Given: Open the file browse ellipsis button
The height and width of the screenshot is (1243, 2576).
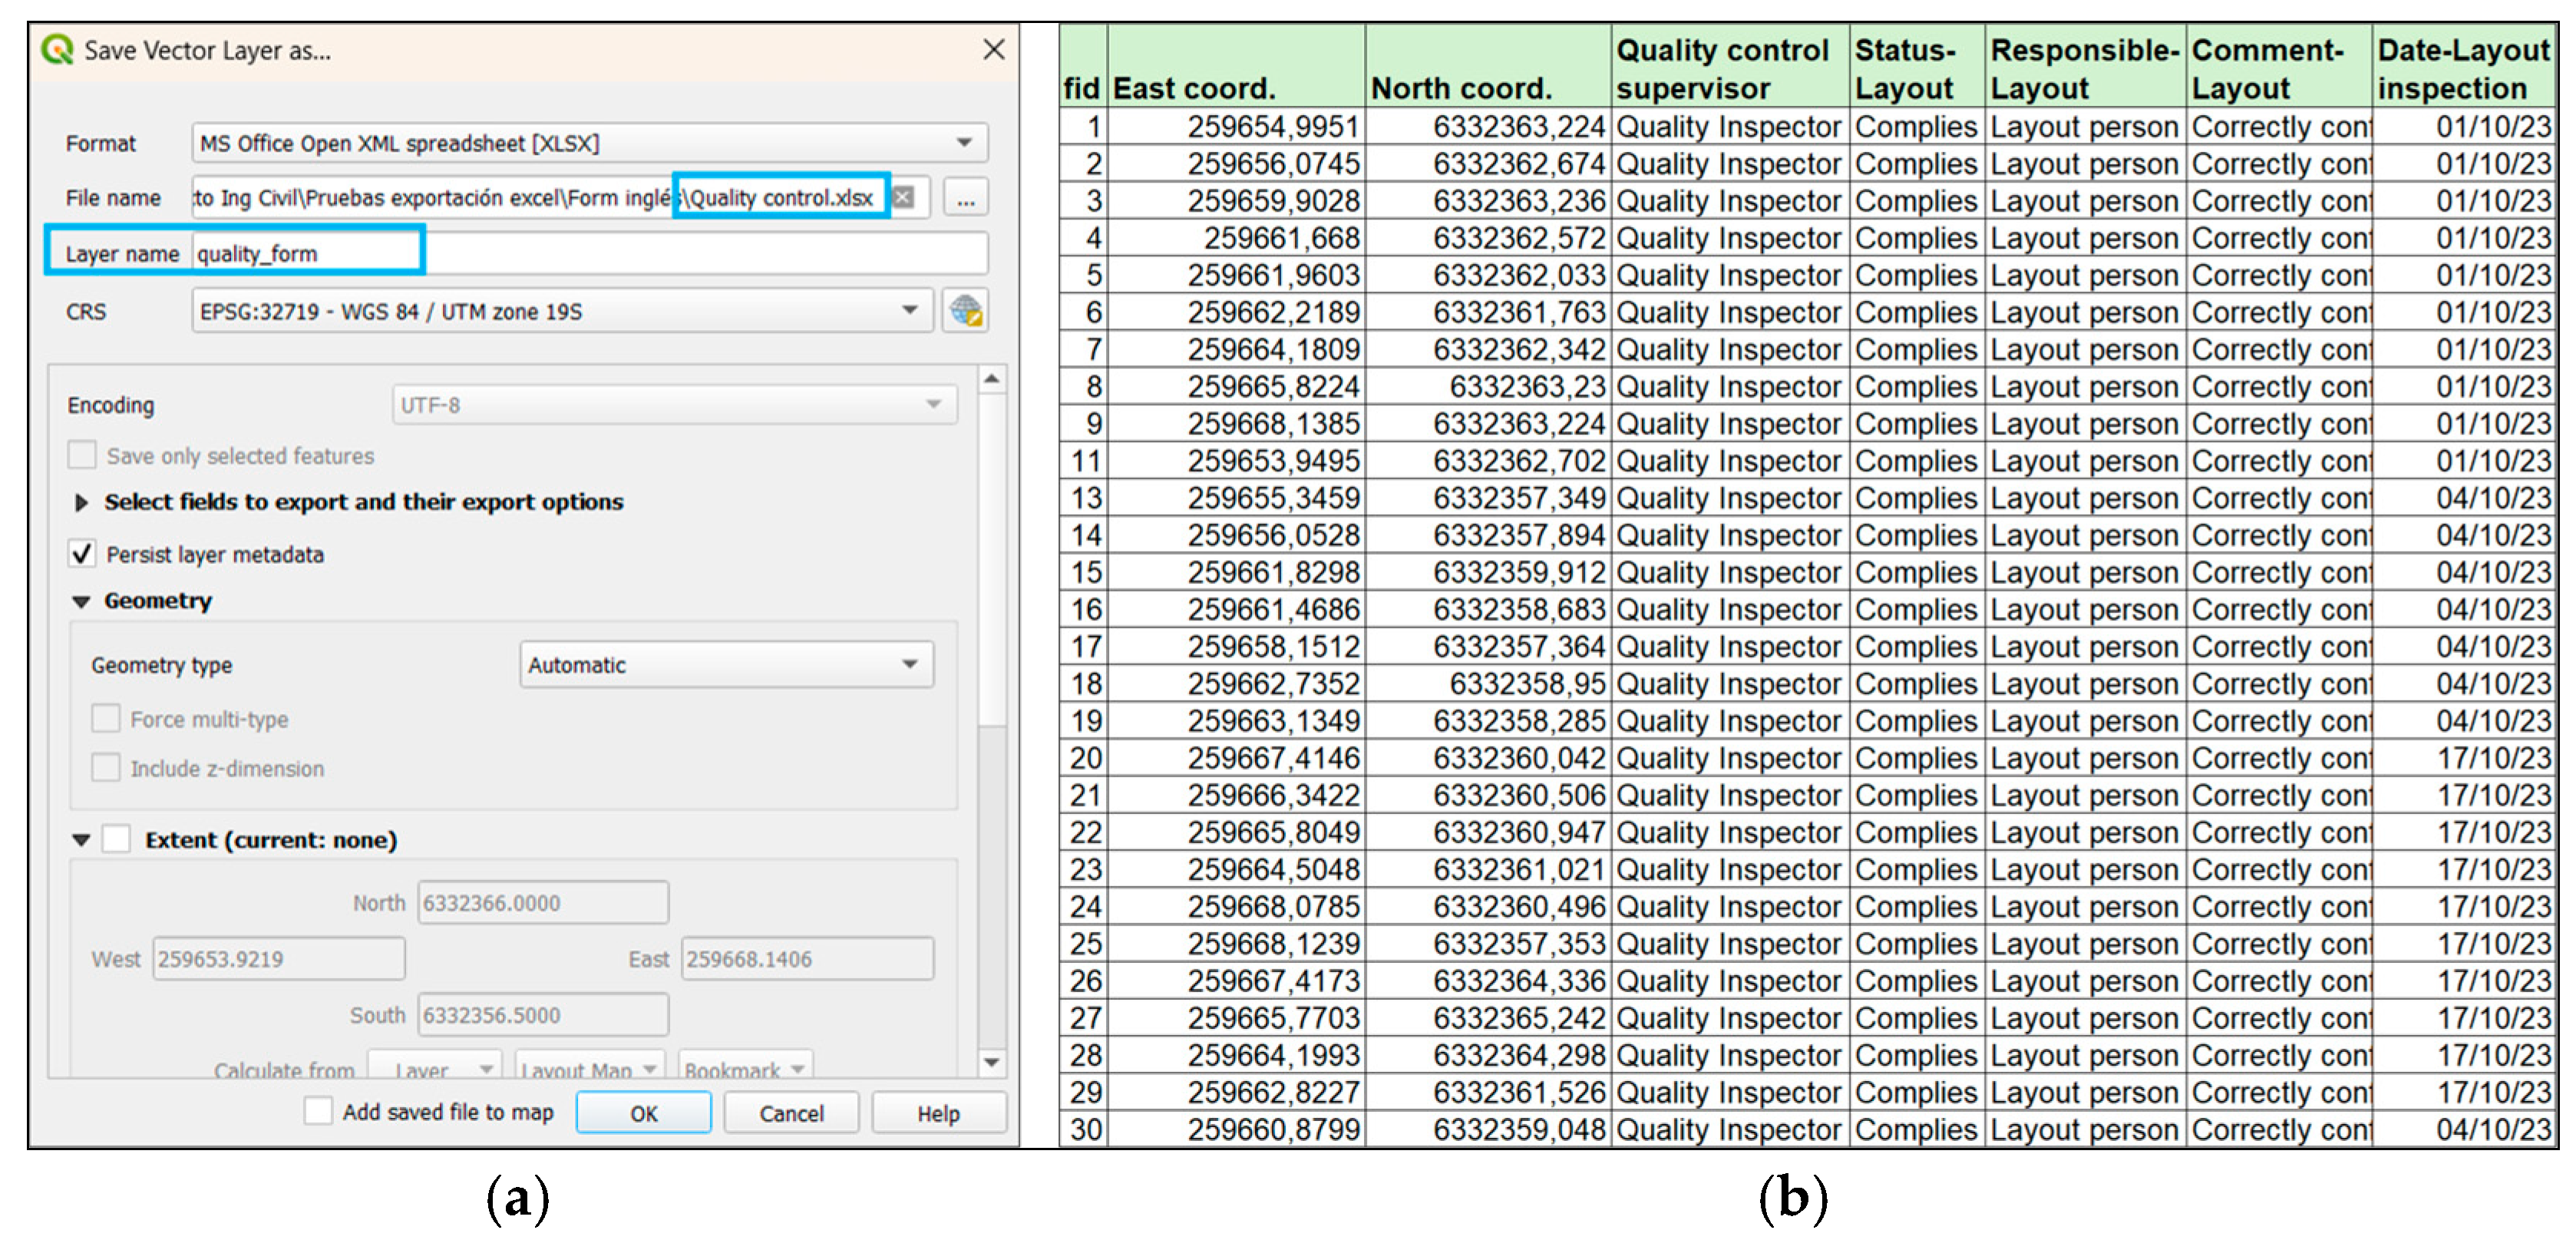Looking at the screenshot, I should pyautogui.click(x=965, y=198).
